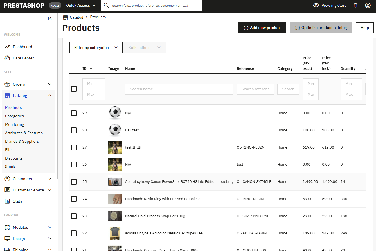Expand the Orders menu chevron
376x251 pixels.
50,84
